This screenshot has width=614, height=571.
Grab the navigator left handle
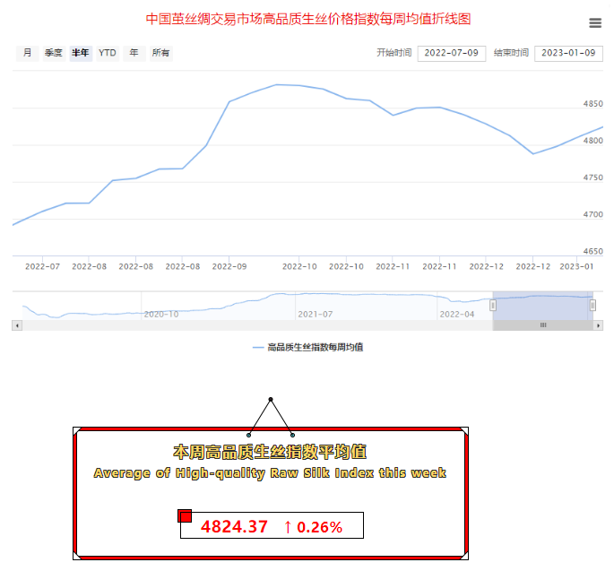pyautogui.click(x=493, y=306)
